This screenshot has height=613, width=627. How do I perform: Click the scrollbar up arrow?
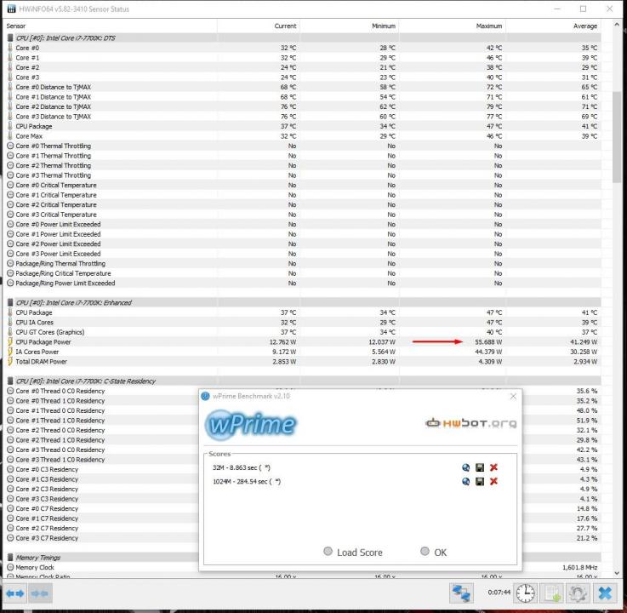[x=617, y=25]
